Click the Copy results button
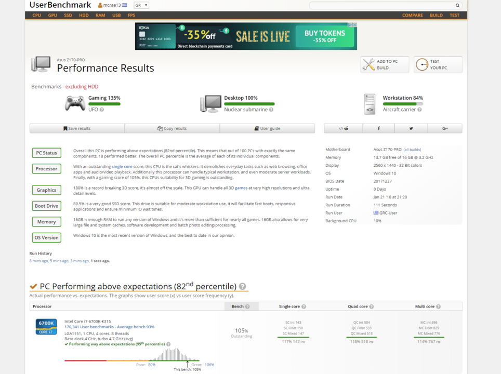The width and height of the screenshot is (501, 374). click(x=172, y=128)
